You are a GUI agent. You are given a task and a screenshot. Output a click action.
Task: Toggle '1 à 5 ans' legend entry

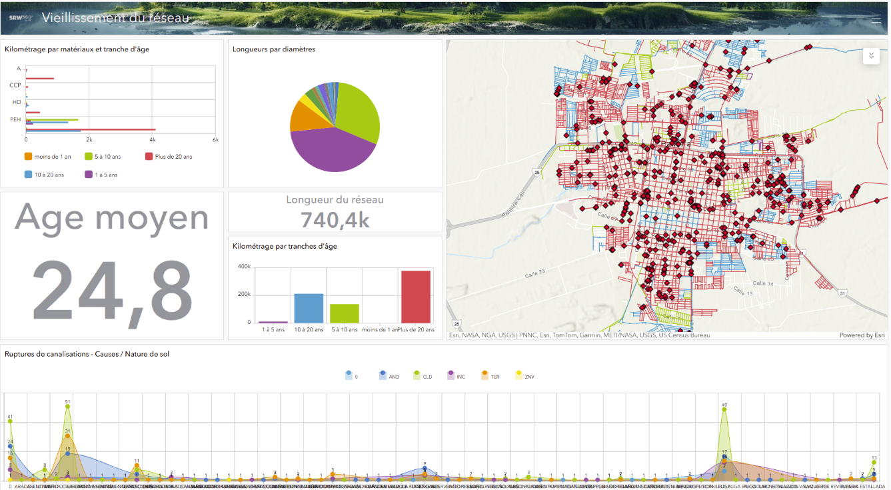coord(89,175)
